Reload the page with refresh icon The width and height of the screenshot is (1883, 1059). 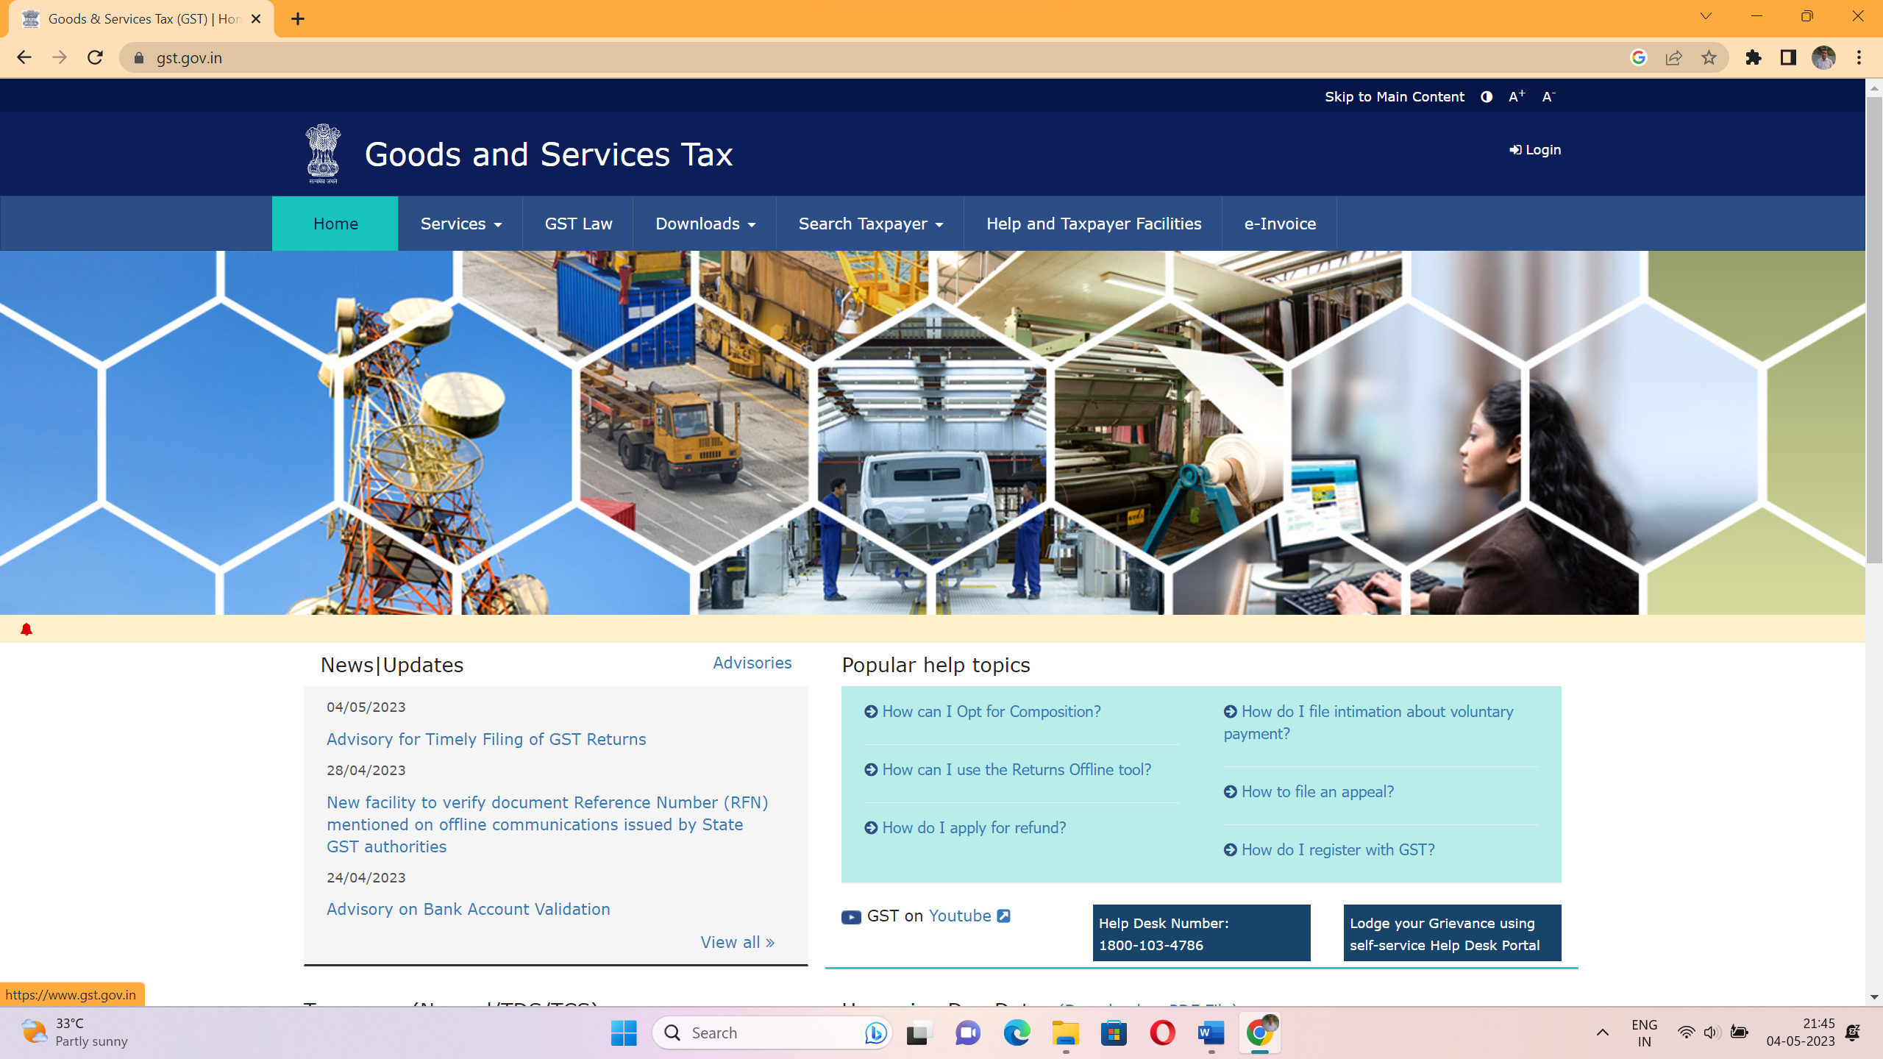pyautogui.click(x=95, y=57)
